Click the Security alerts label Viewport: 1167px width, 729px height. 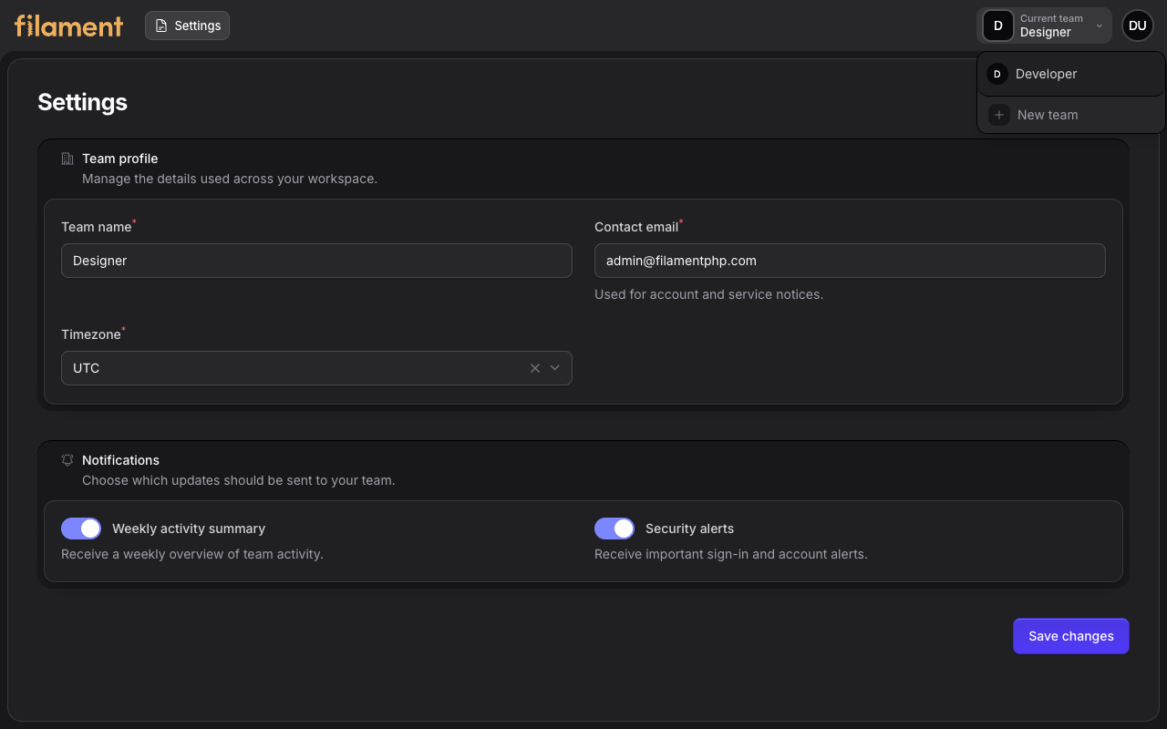click(689, 529)
